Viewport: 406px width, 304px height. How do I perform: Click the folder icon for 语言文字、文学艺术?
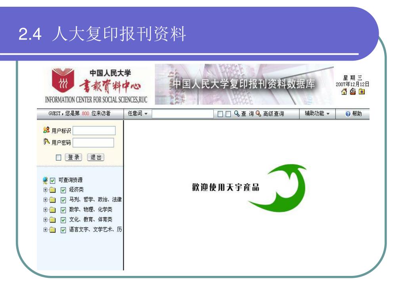tap(53, 230)
